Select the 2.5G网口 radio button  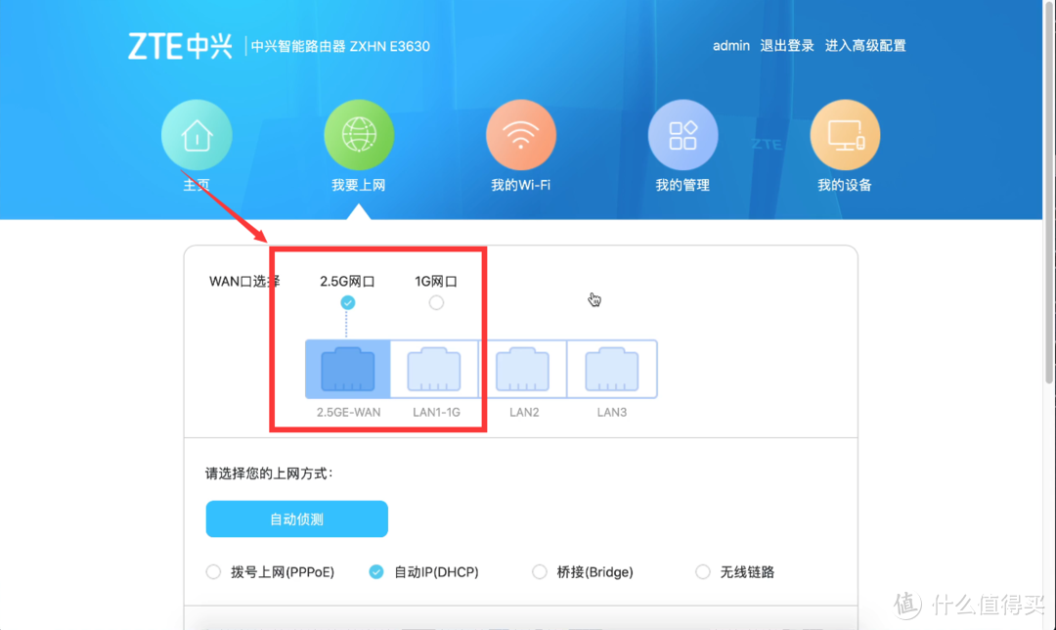pyautogui.click(x=347, y=302)
